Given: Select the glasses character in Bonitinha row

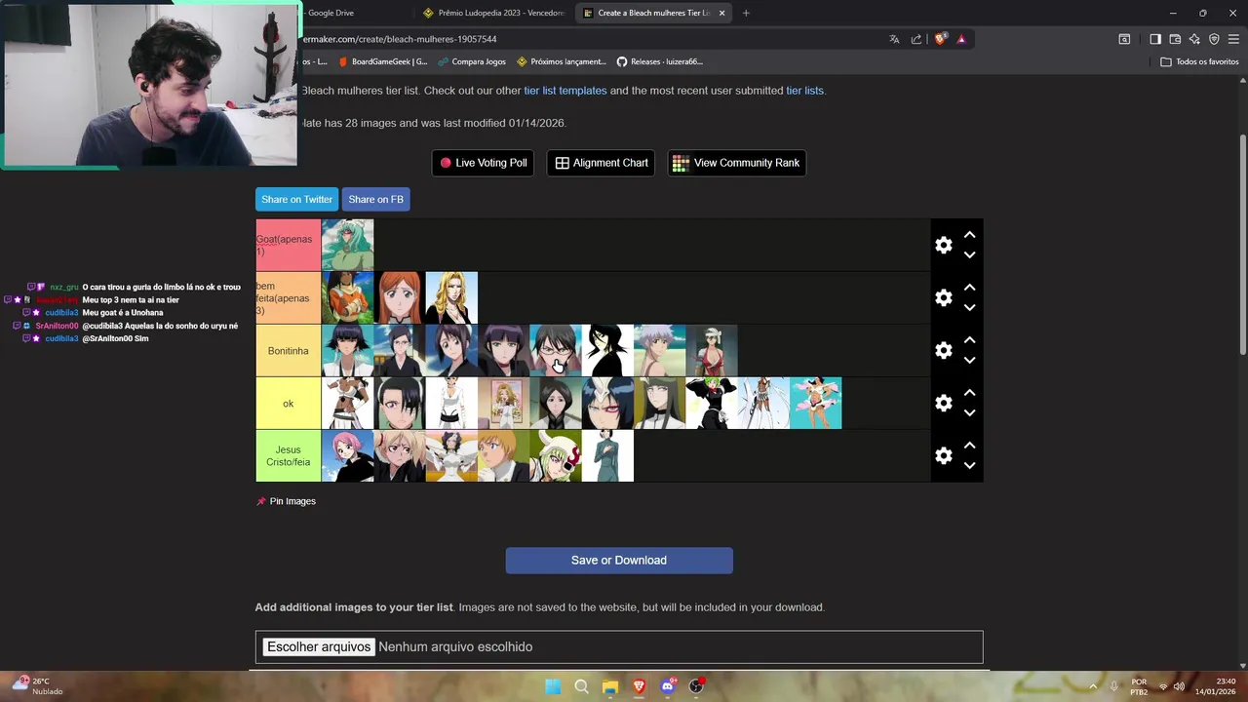Looking at the screenshot, I should tap(556, 350).
